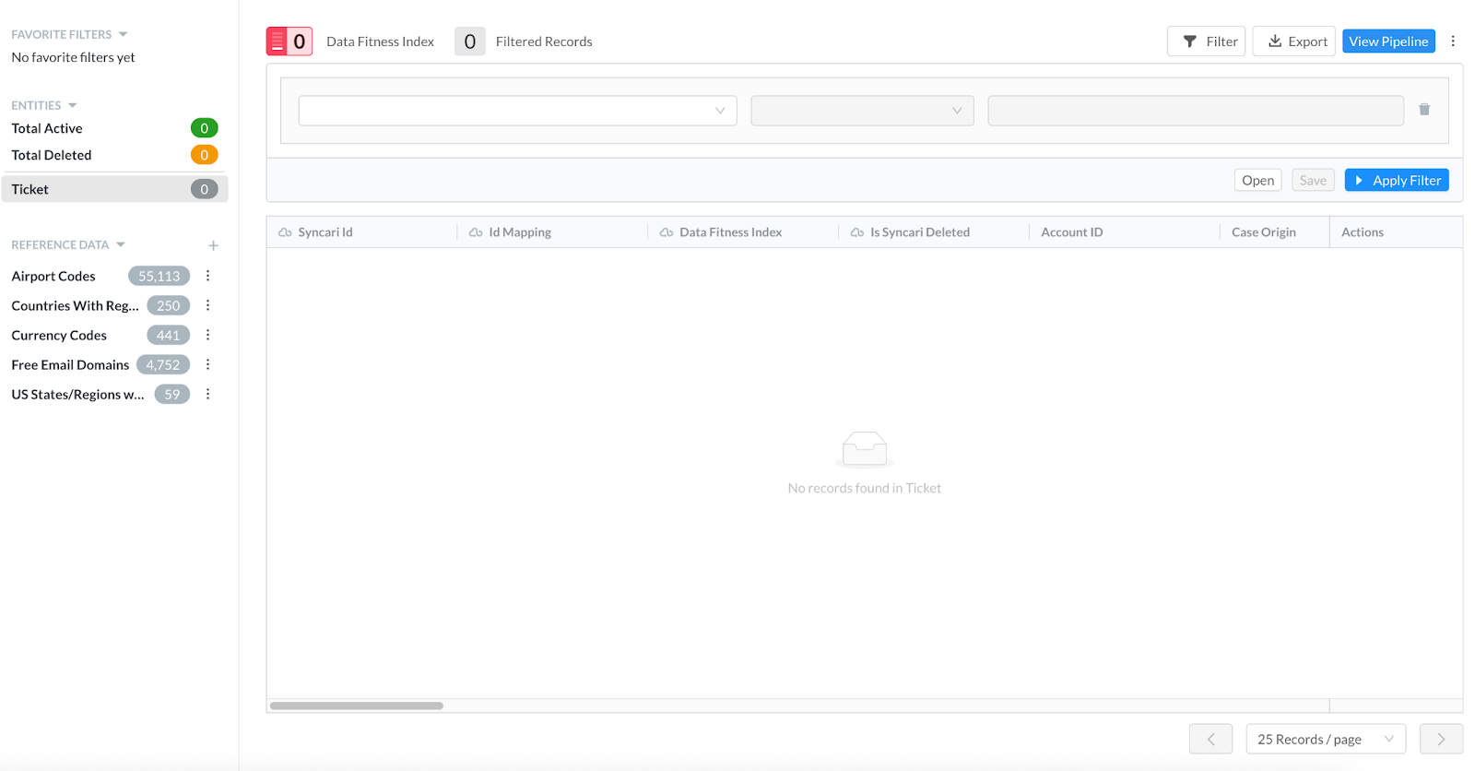This screenshot has height=771, width=1475.
Task: Click View Pipeline button
Action: tap(1388, 42)
